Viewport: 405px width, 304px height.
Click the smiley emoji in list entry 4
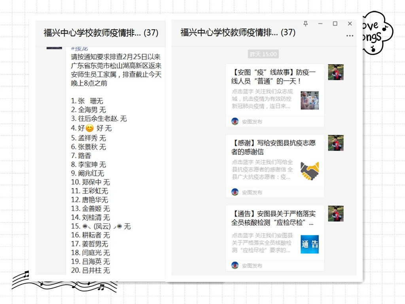[90, 128]
